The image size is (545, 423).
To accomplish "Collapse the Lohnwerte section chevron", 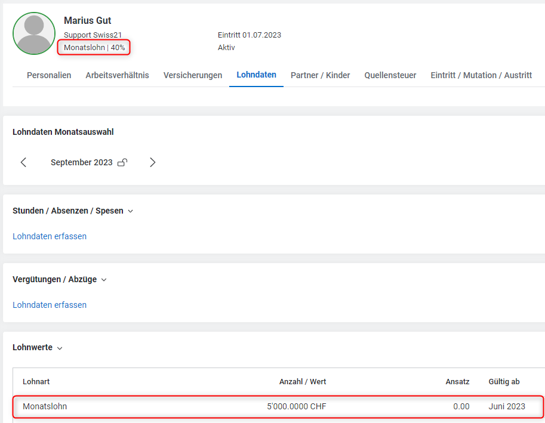I will [60, 348].
